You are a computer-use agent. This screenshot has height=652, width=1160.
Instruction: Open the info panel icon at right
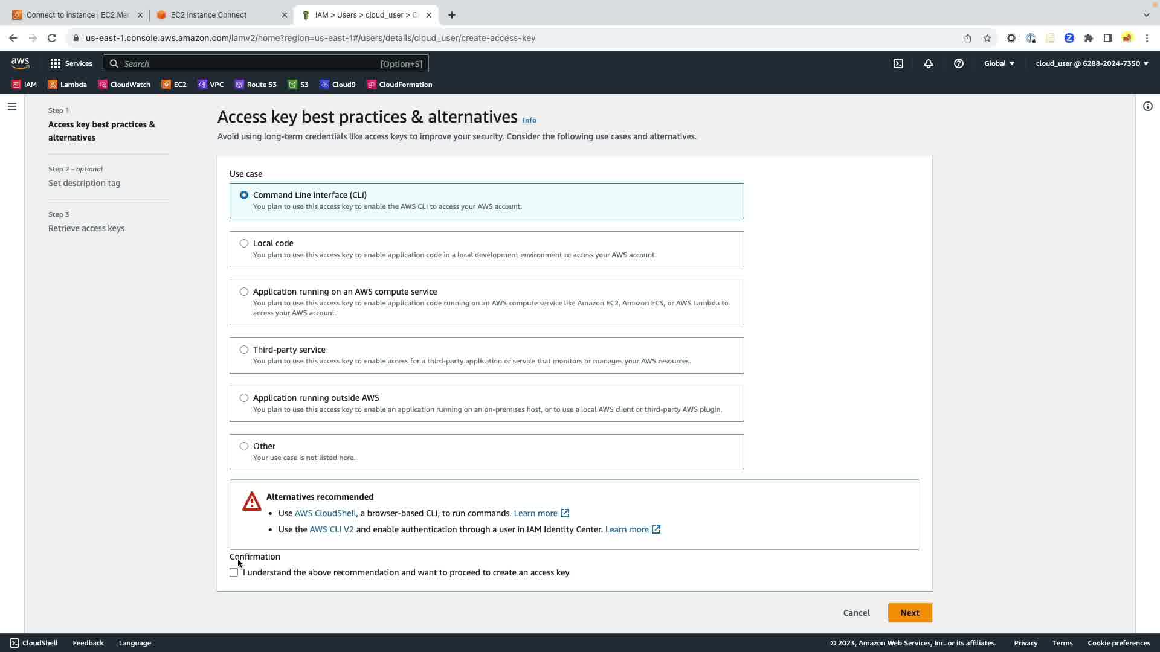(x=1147, y=106)
